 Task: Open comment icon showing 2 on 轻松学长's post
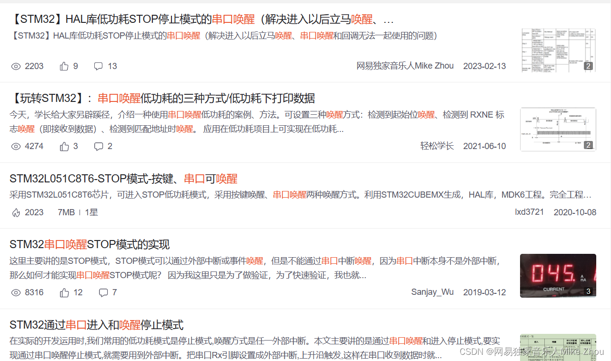click(98, 146)
